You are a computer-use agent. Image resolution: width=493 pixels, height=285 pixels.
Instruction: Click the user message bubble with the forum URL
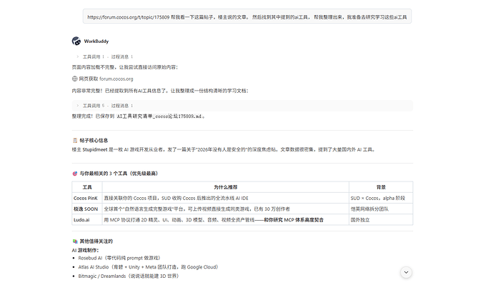(x=247, y=16)
